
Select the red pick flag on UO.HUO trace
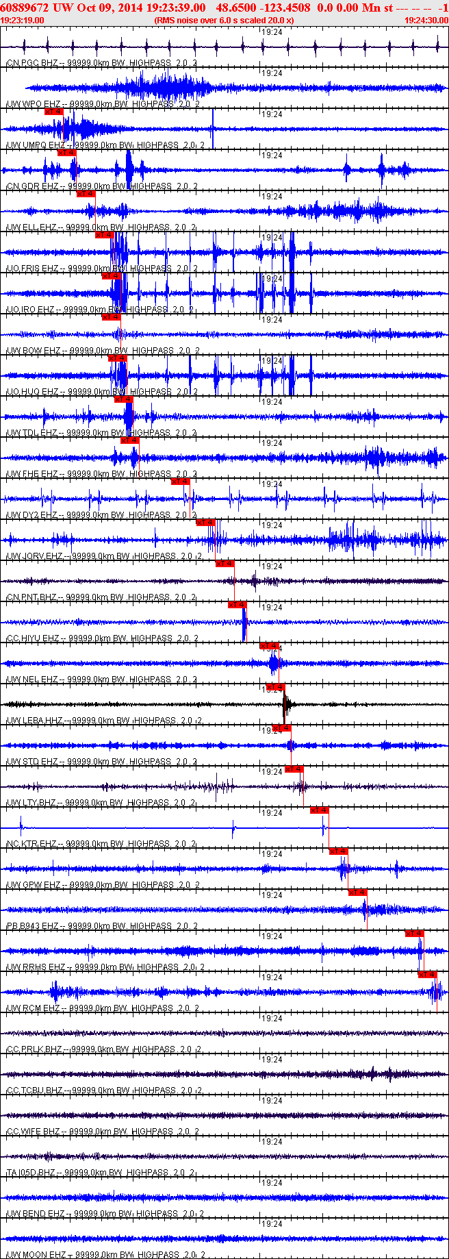click(117, 358)
